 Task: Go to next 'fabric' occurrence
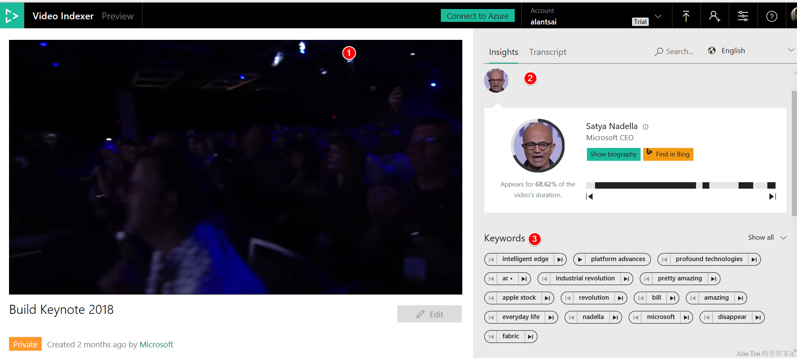click(x=531, y=337)
